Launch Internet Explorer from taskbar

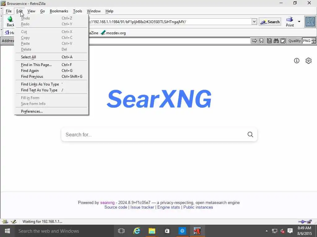pyautogui.click(x=137, y=231)
